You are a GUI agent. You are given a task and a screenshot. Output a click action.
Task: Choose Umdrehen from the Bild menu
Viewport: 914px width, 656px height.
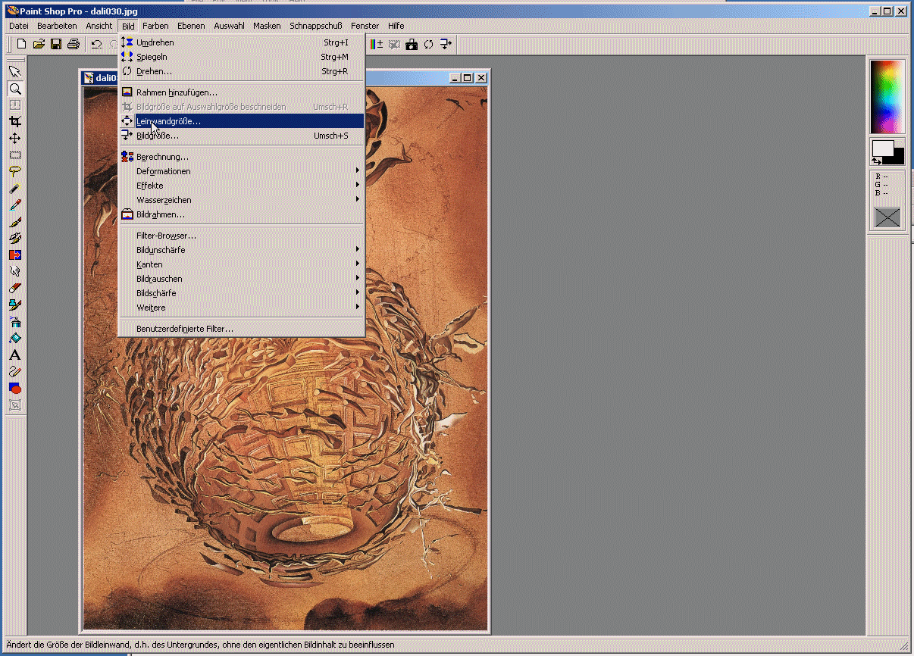(x=242, y=42)
